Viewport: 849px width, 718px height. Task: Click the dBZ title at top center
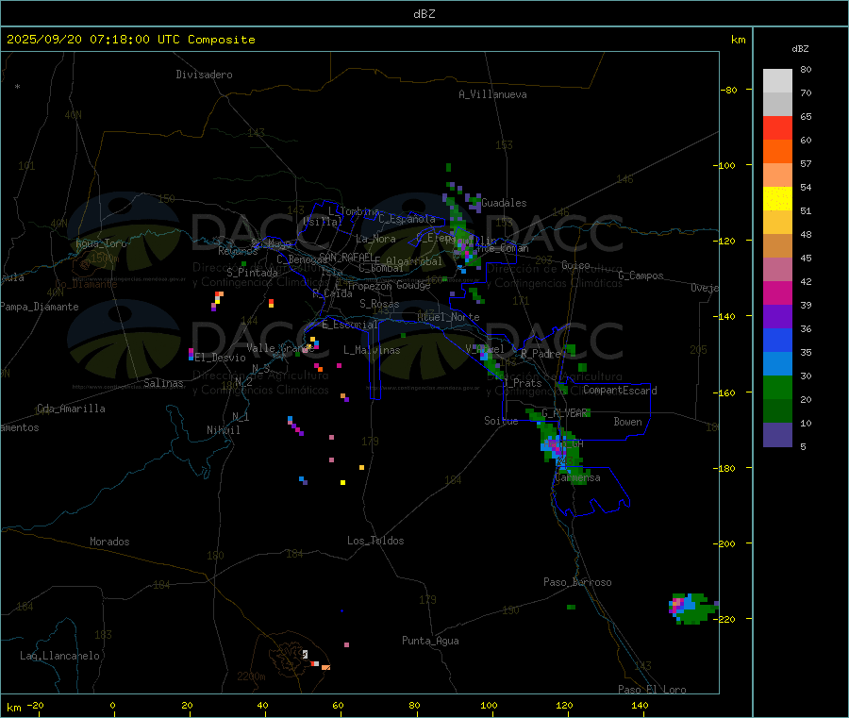[x=424, y=14]
